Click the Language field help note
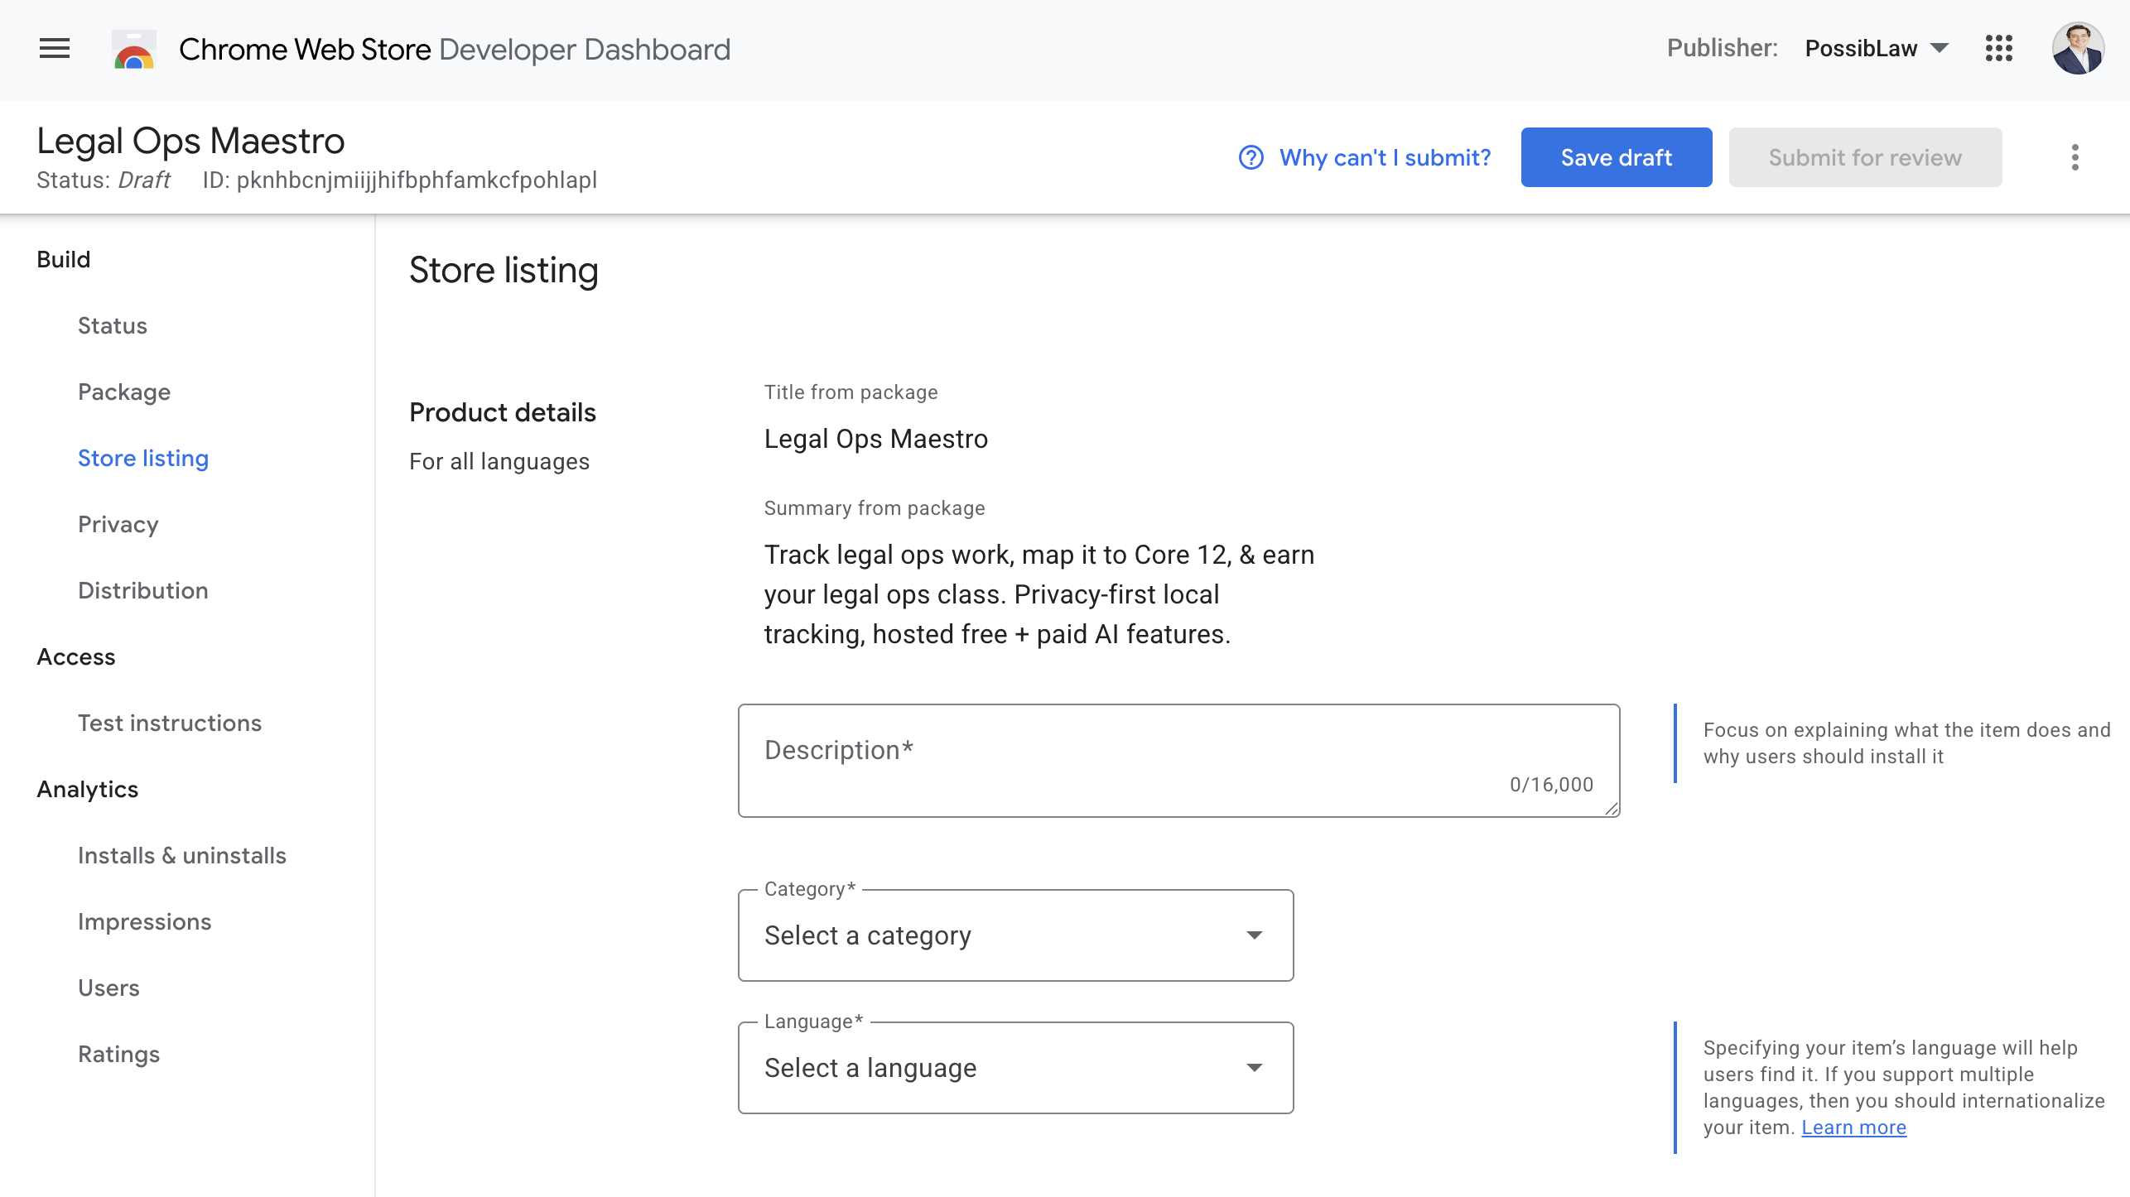The height and width of the screenshot is (1197, 2130). [1904, 1088]
